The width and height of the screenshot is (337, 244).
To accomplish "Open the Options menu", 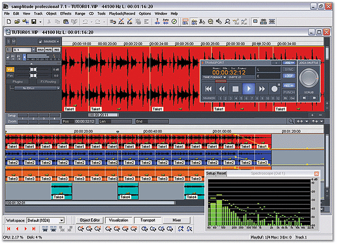I will [145, 13].
